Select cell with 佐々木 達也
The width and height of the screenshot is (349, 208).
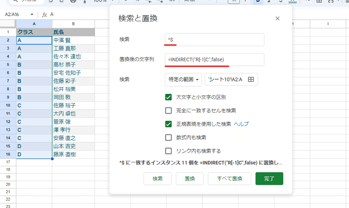pos(73,57)
